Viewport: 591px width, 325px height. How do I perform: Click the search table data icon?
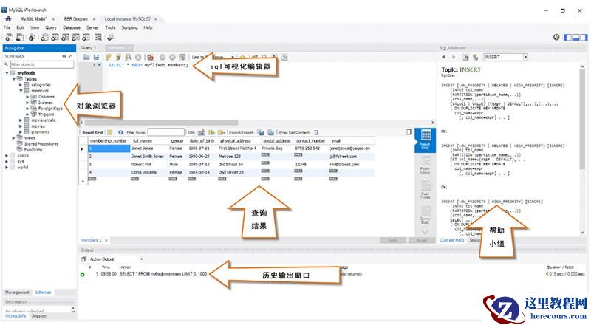[x=98, y=38]
